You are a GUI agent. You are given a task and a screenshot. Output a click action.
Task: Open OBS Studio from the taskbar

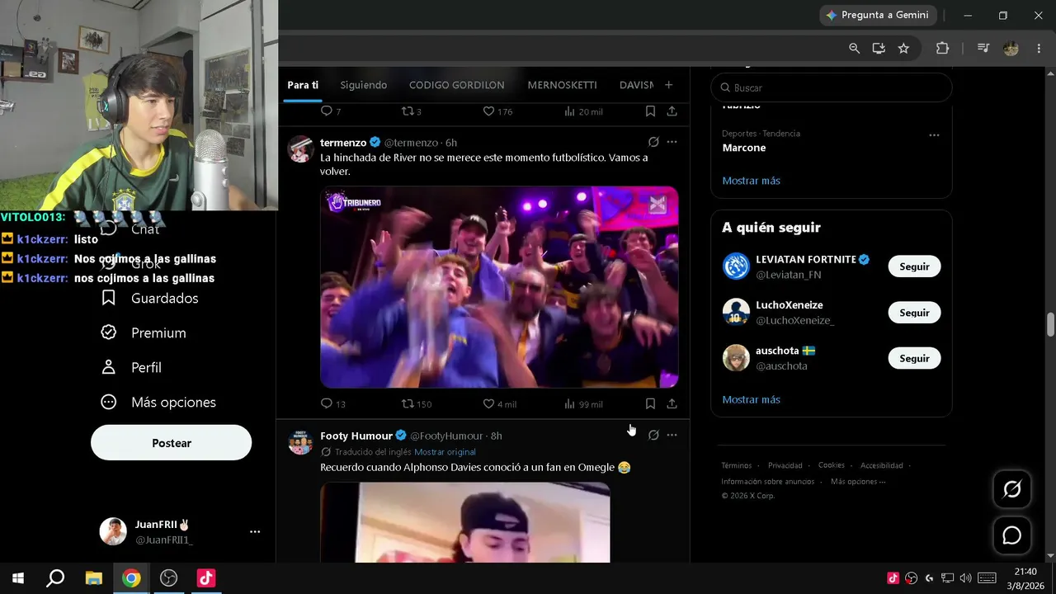coord(168,578)
